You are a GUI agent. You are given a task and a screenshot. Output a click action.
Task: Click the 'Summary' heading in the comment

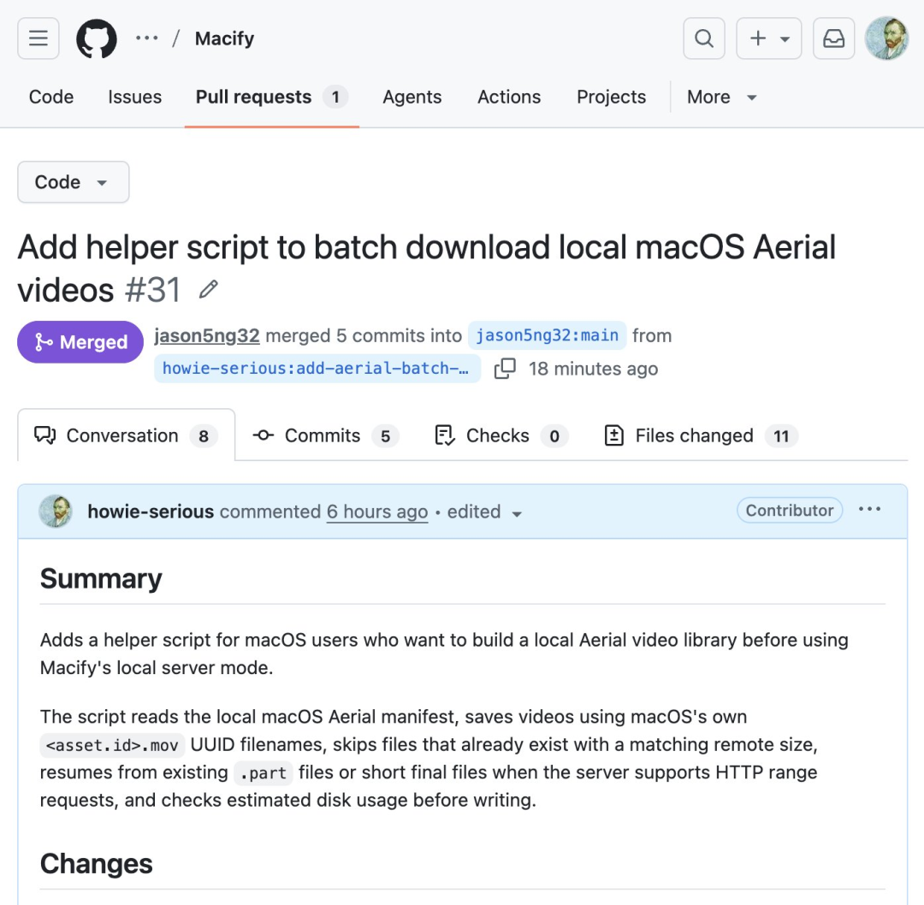click(x=101, y=578)
